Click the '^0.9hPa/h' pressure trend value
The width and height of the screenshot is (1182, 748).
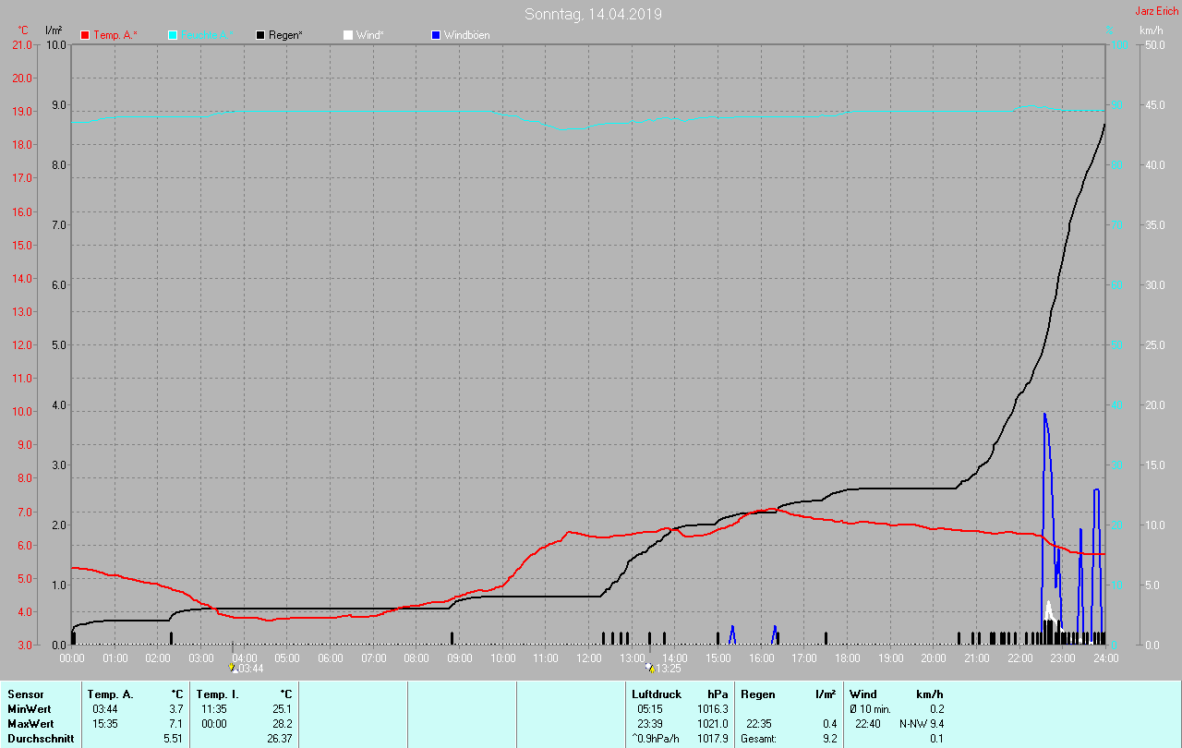click(657, 739)
